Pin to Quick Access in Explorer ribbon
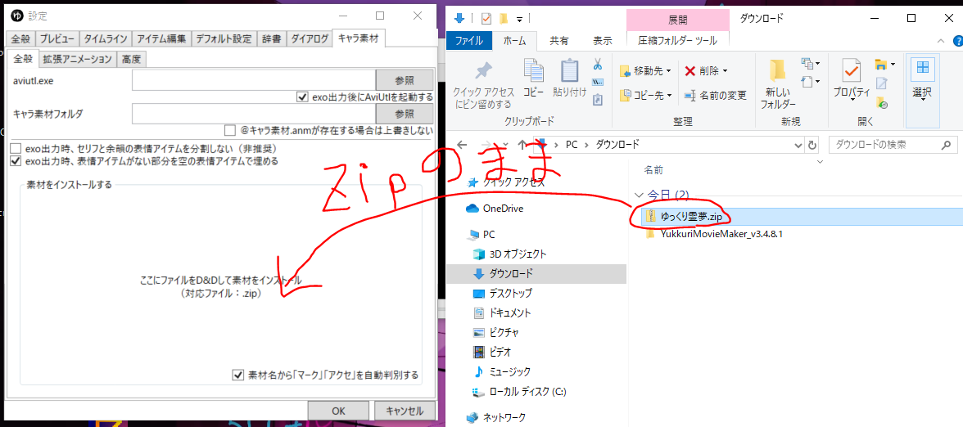 pyautogui.click(x=483, y=84)
